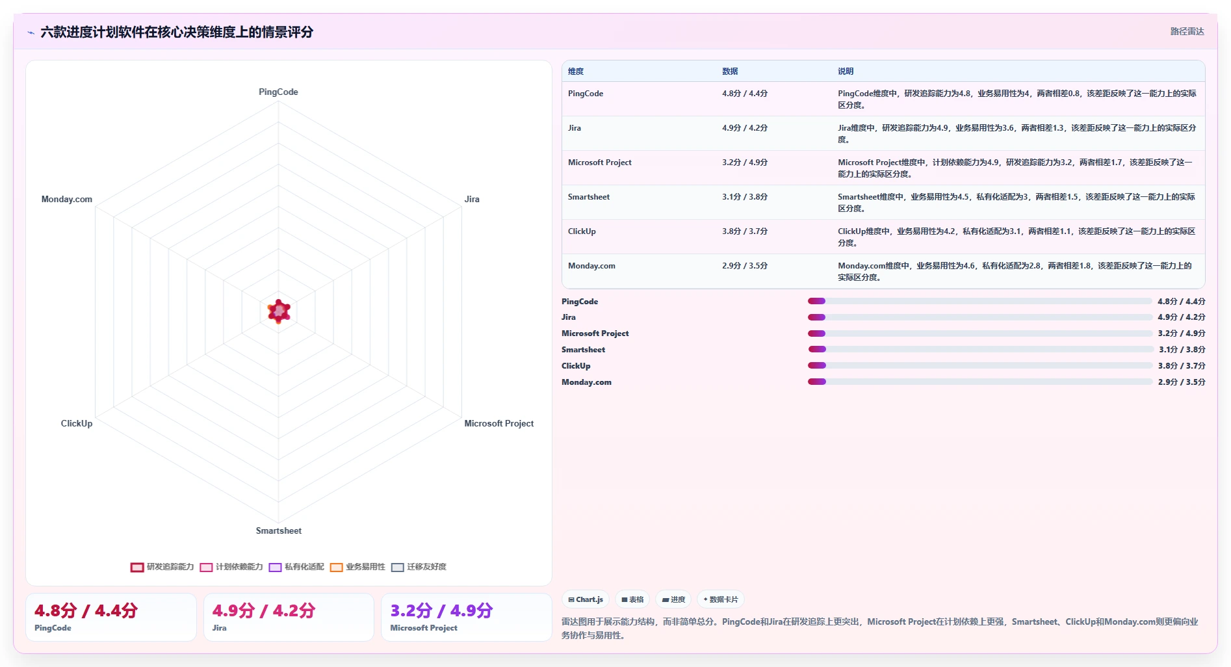The width and height of the screenshot is (1231, 667).
Task: Click progress value 3.2分 / 4.9分 at bar end
Action: pos(1182,333)
